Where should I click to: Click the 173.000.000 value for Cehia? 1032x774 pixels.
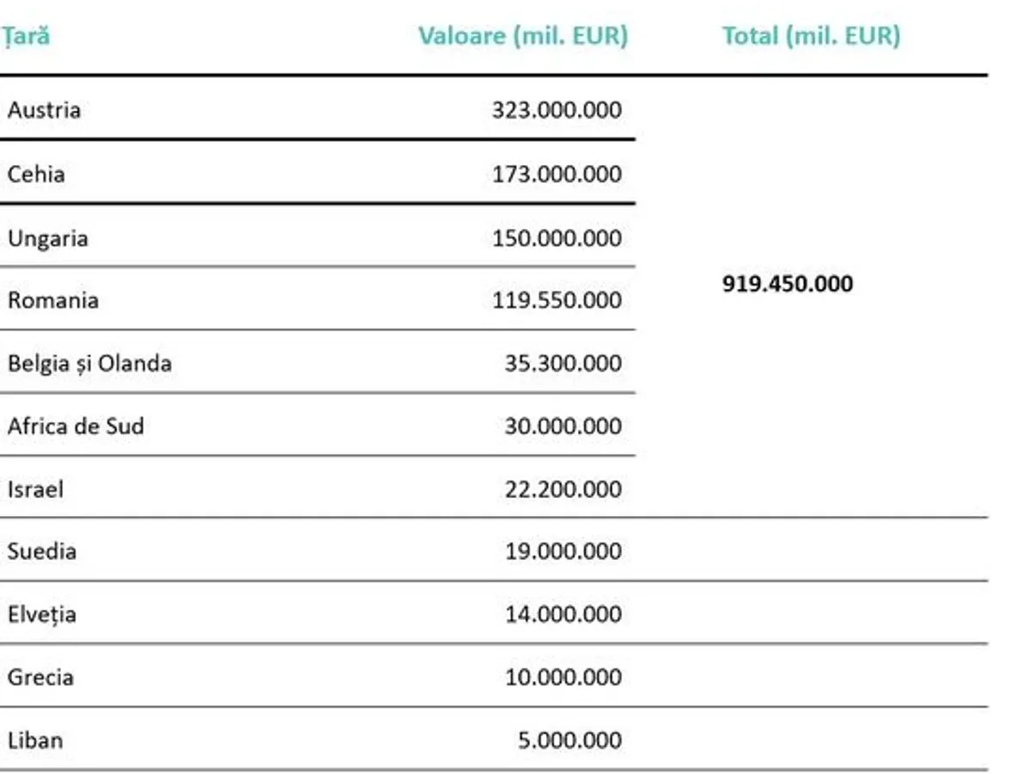pyautogui.click(x=556, y=174)
